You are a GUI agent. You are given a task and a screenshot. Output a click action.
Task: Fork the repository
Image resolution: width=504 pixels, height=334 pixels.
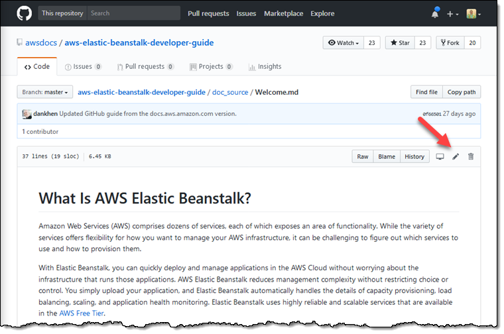449,43
